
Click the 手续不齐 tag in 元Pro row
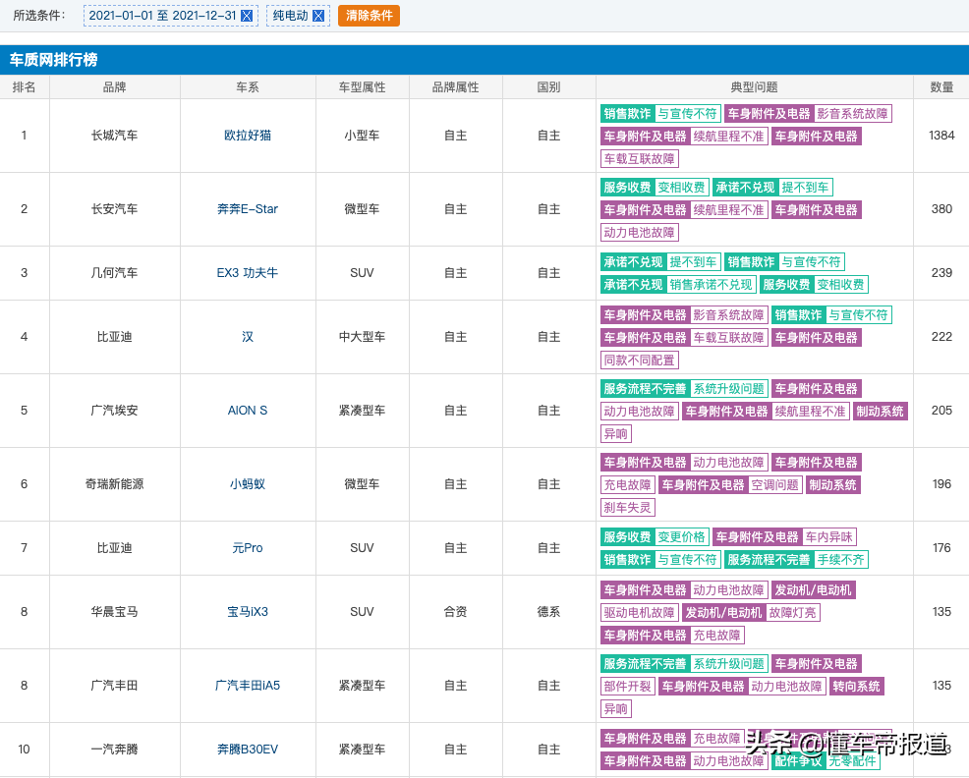pyautogui.click(x=840, y=560)
